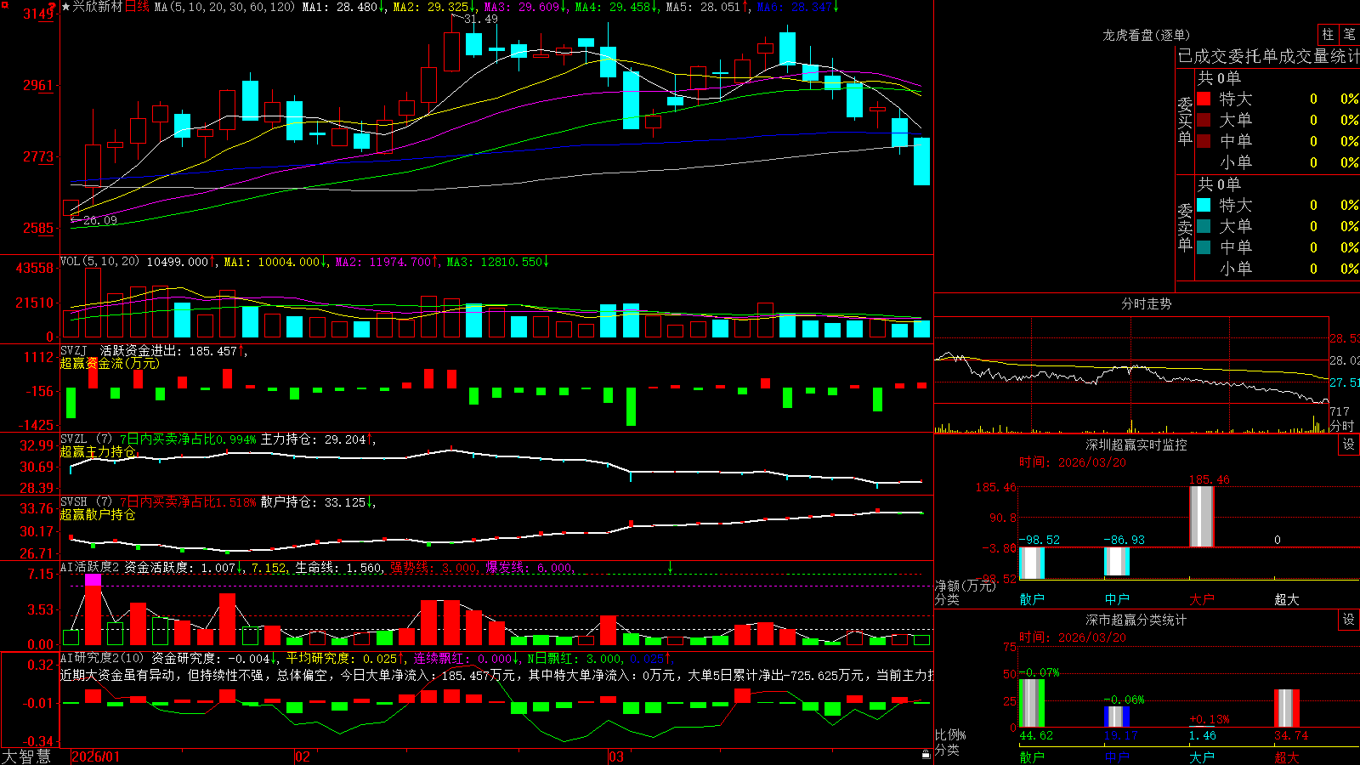This screenshot has width=1360, height=765.
Task: Click the 龙虎看盘(逐单) panel title
Action: coord(1146,35)
